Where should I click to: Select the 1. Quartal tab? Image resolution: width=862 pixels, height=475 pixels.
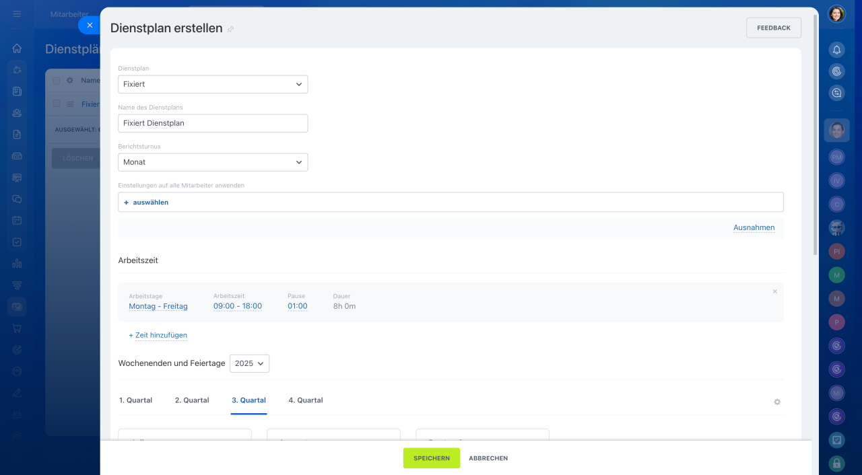click(135, 400)
